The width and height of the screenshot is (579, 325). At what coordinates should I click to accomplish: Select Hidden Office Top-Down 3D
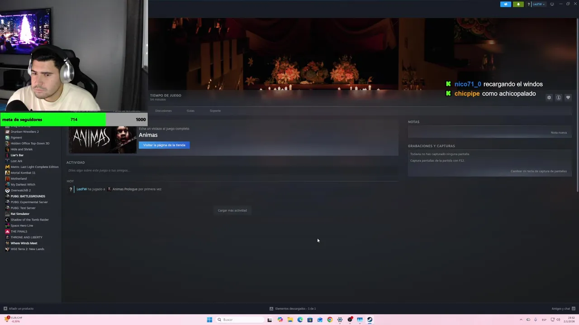point(30,144)
